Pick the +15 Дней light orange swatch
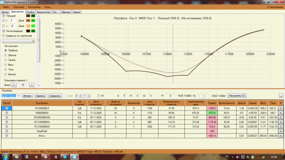Screen dimensions: 285x160 [28, 26]
